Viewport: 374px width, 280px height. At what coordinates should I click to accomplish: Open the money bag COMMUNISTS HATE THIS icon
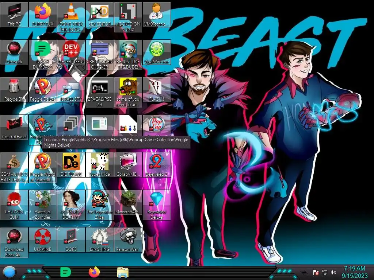14,168
